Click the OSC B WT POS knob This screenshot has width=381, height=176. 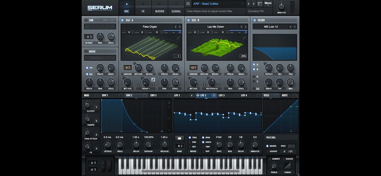[x=193, y=82]
